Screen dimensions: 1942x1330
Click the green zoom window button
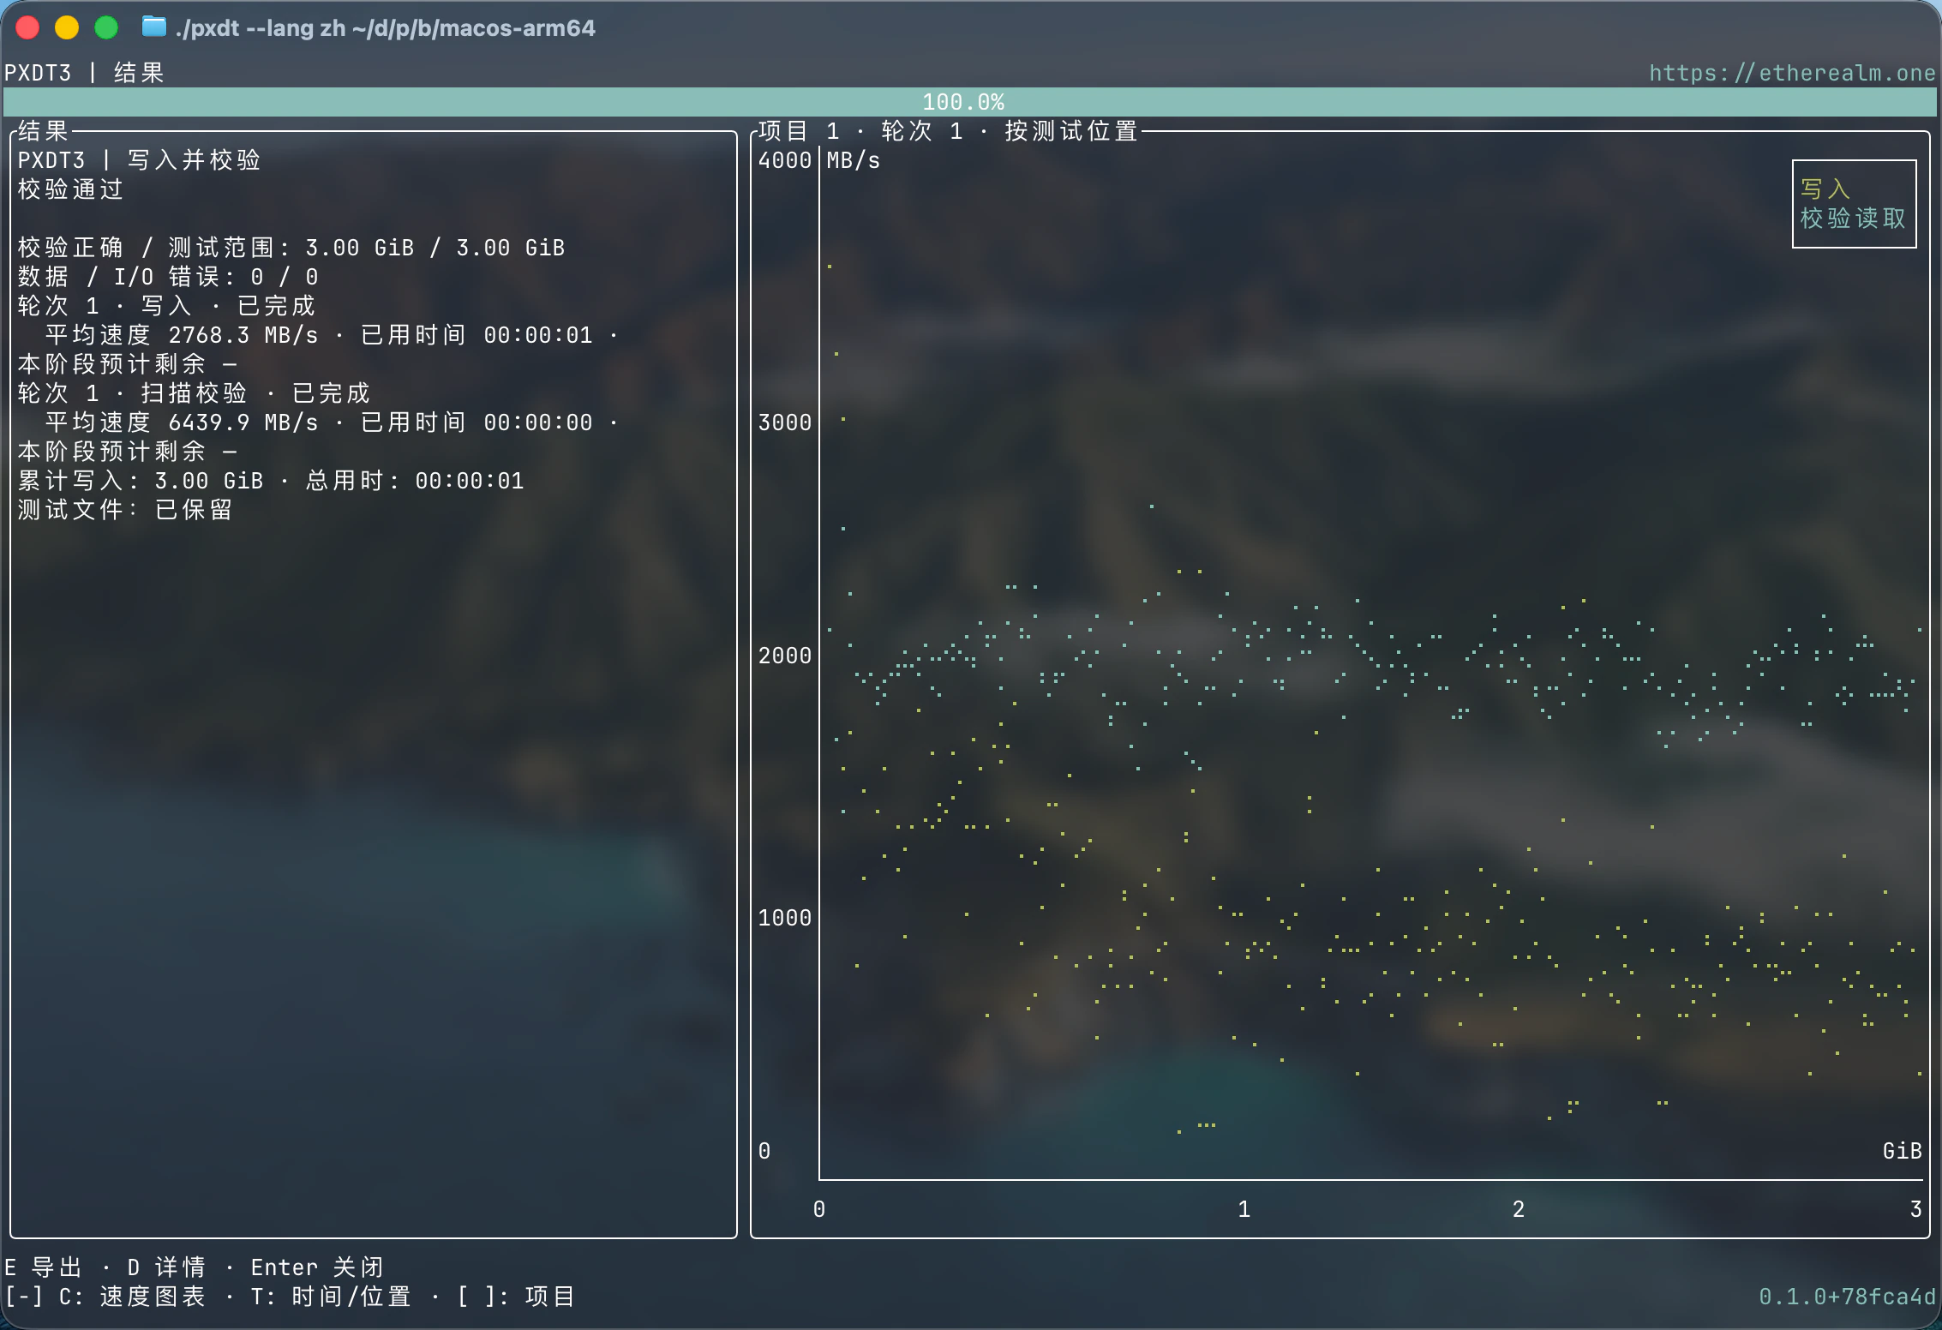[106, 27]
